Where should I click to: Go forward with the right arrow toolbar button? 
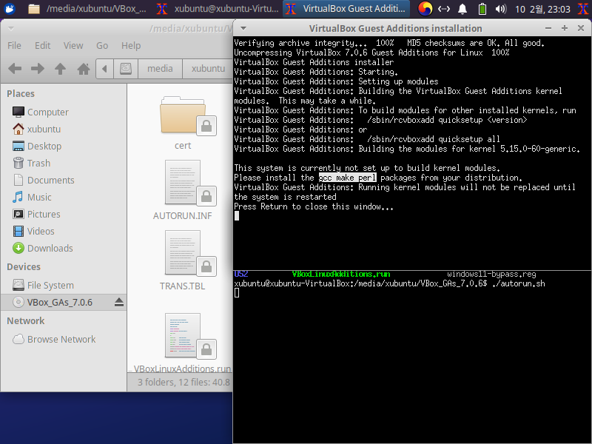pos(38,69)
